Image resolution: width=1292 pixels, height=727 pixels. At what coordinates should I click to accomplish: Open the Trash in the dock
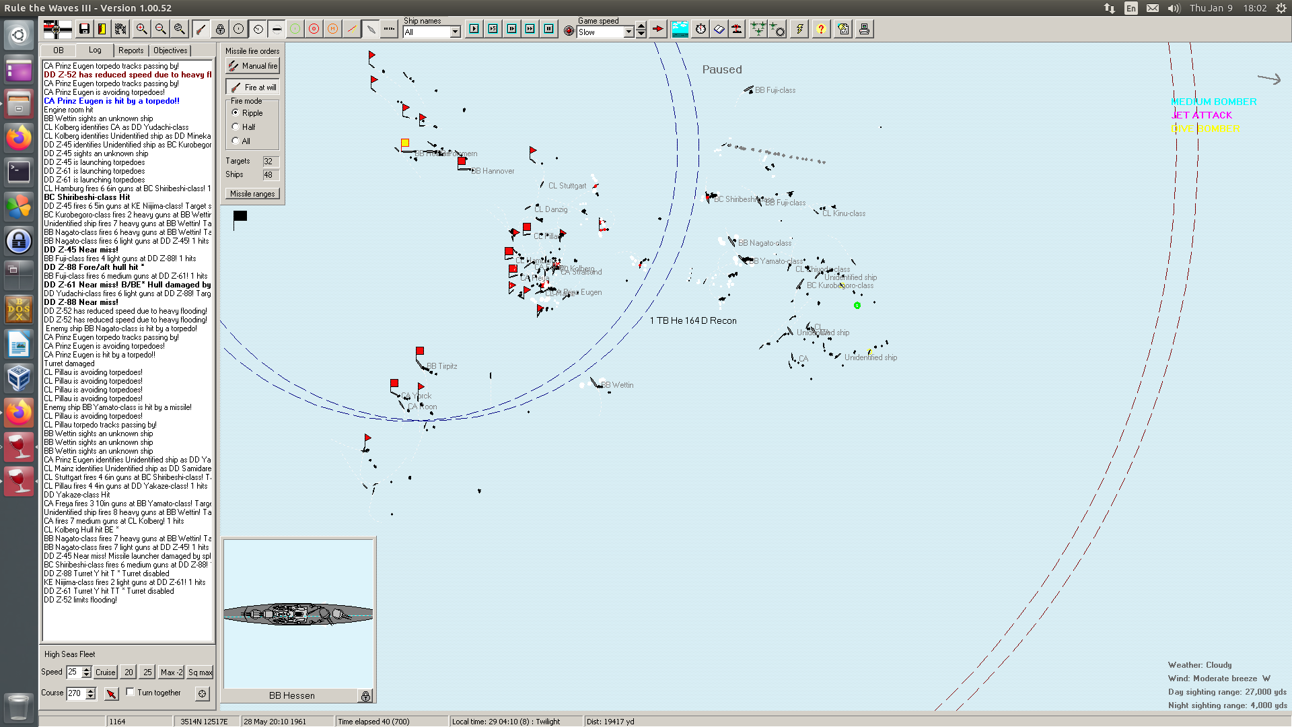[19, 708]
